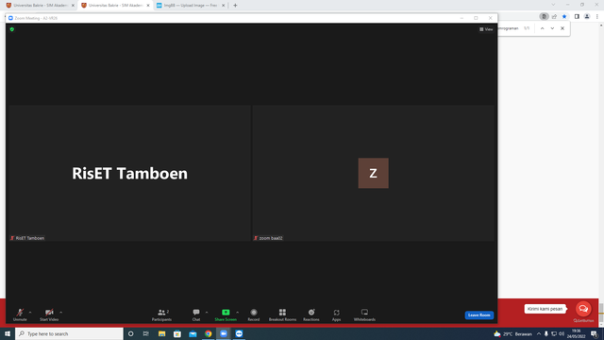Switch to the second Universitas Bakrie tab
This screenshot has width=604, height=340.
click(x=115, y=6)
